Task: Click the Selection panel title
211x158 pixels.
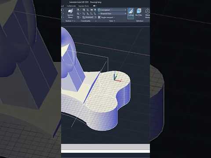Action: click(x=140, y=21)
